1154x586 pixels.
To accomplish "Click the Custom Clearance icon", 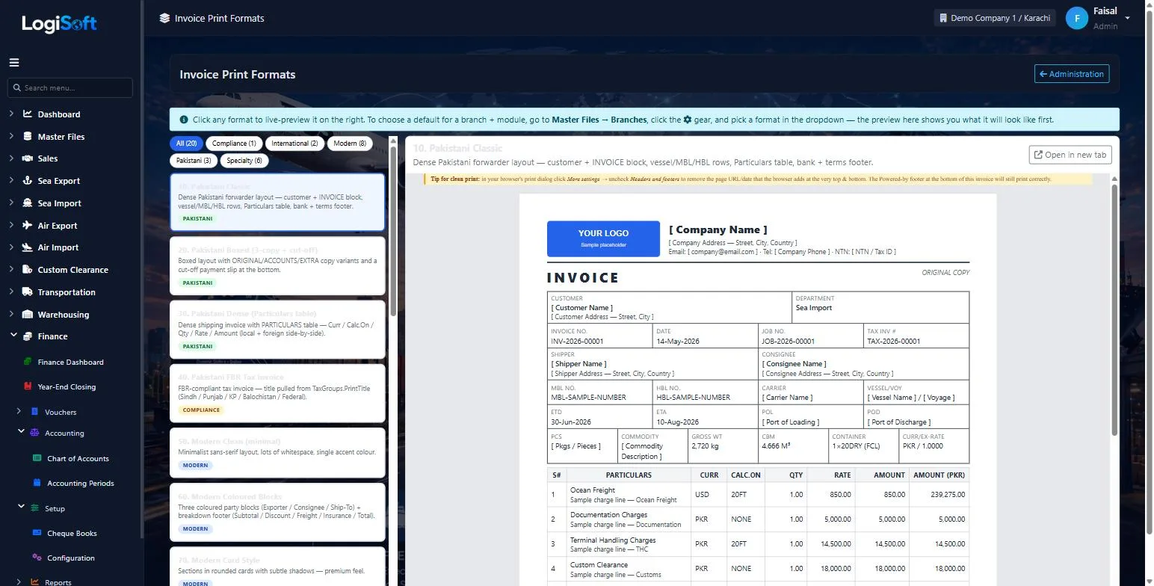I will (28, 270).
